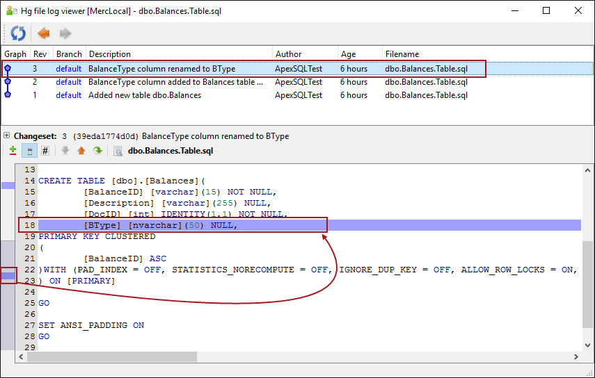This screenshot has height=378, width=595.
Task: Click the 'Age' column header
Action: [x=348, y=54]
